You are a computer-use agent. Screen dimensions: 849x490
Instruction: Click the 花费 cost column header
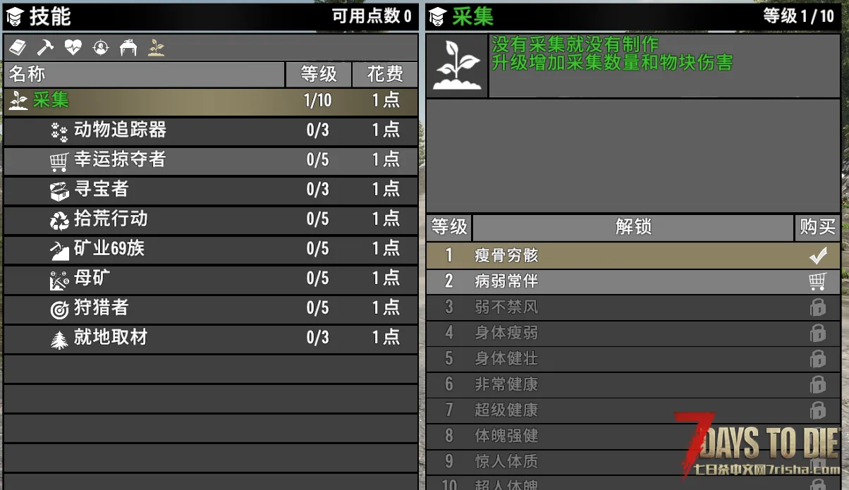[x=385, y=74]
